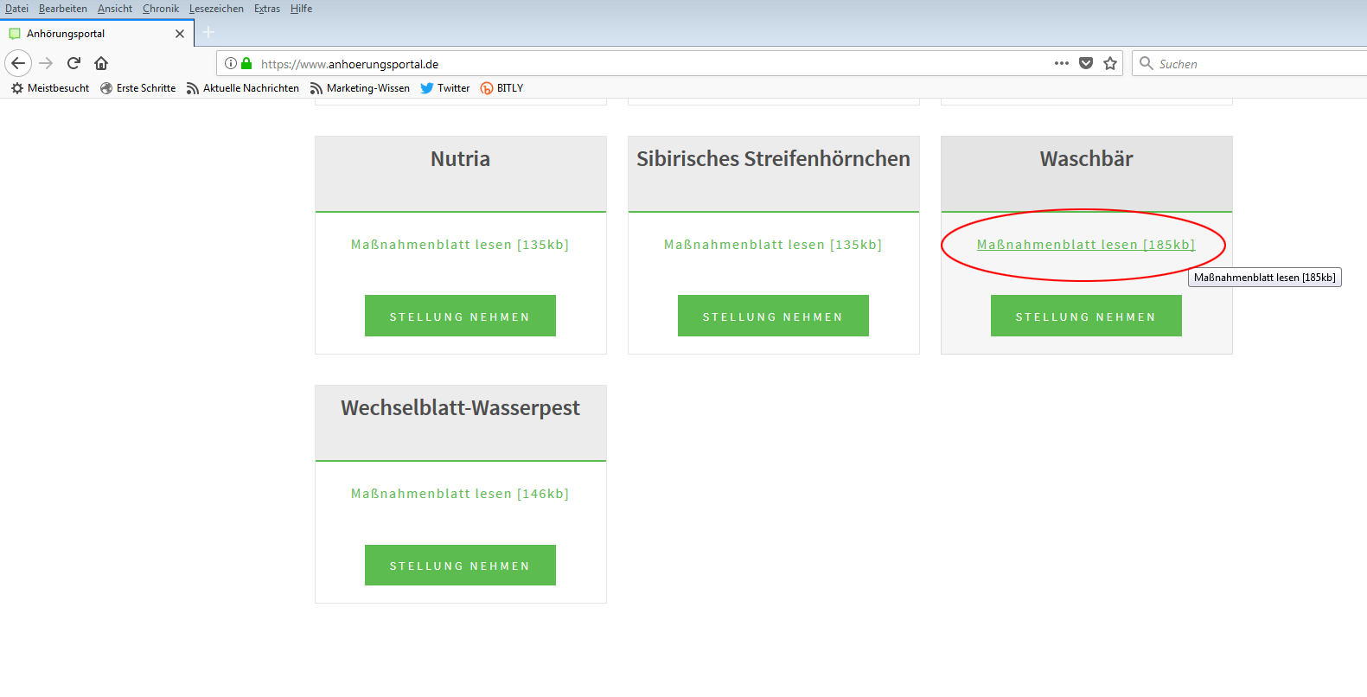
Task: Bookmark this page with the star icon
Action: point(1110,63)
